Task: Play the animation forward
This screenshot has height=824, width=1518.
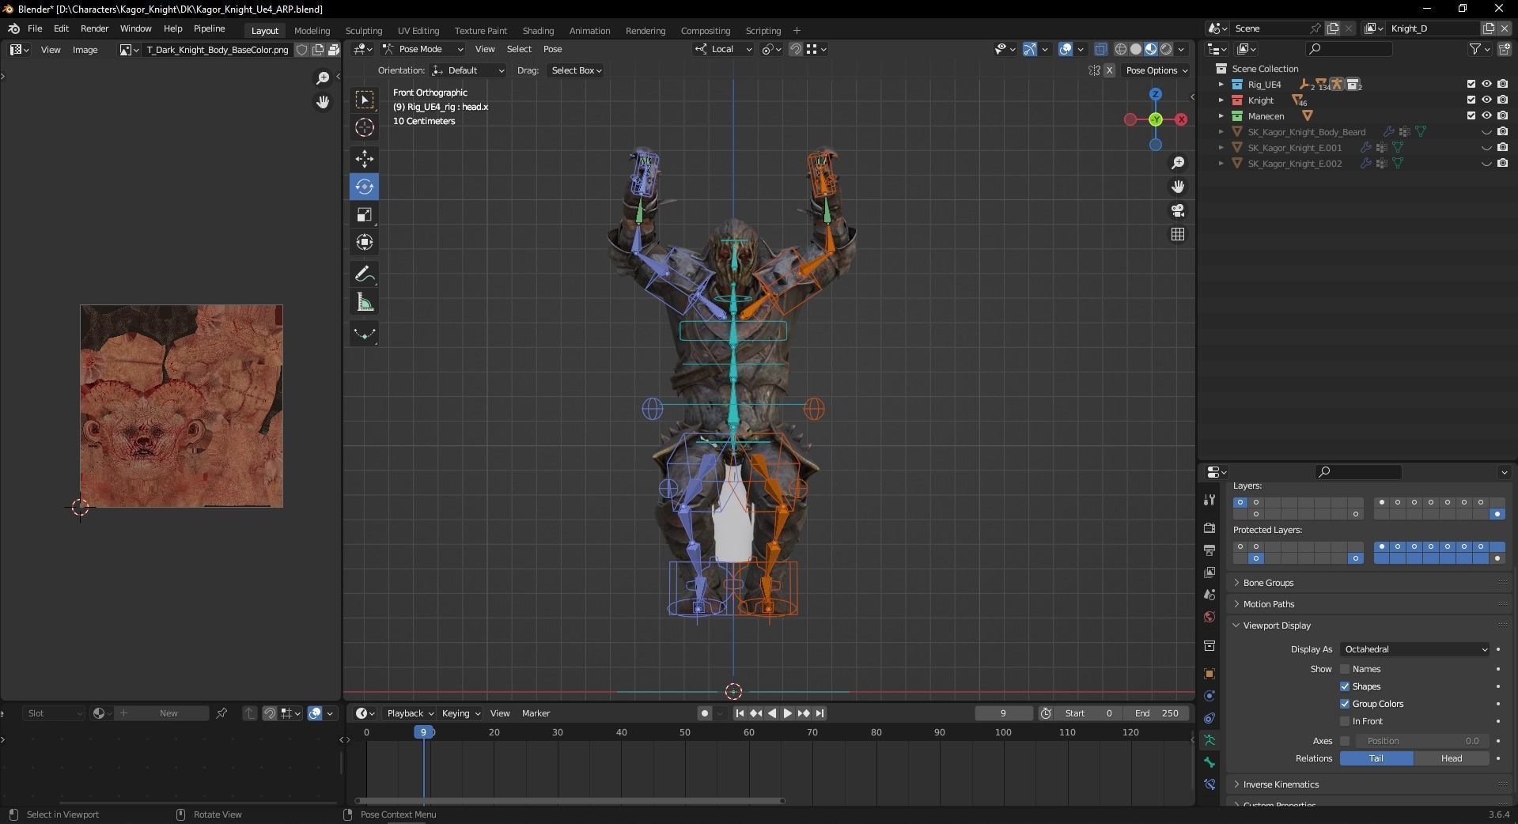Action: [x=787, y=713]
